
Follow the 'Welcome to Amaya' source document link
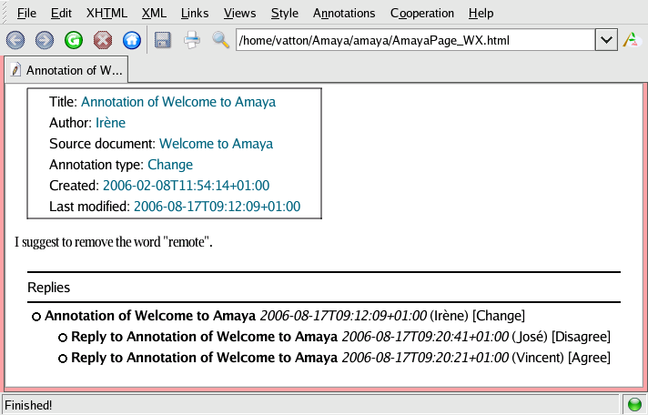tap(216, 144)
